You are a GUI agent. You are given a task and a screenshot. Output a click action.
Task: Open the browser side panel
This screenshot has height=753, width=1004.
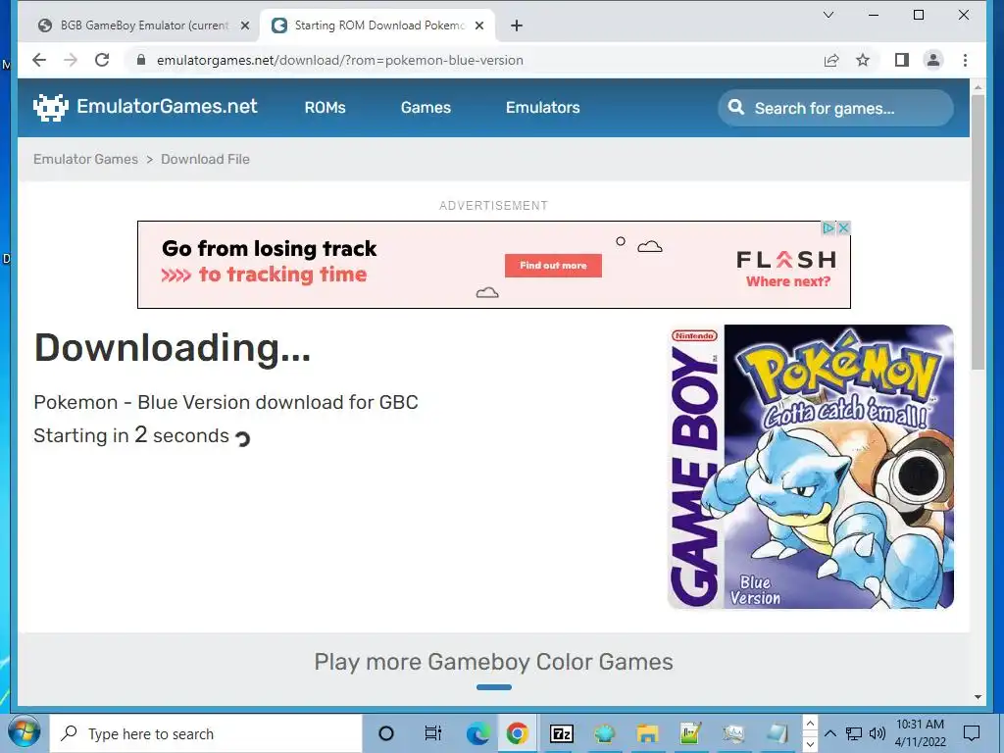coord(902,60)
